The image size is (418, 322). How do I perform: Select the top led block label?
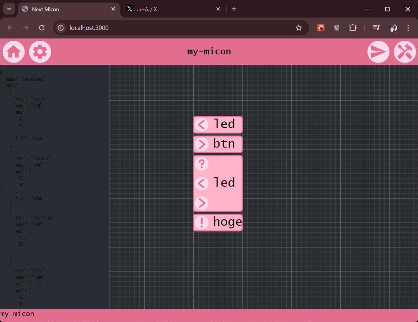pyautogui.click(x=224, y=124)
